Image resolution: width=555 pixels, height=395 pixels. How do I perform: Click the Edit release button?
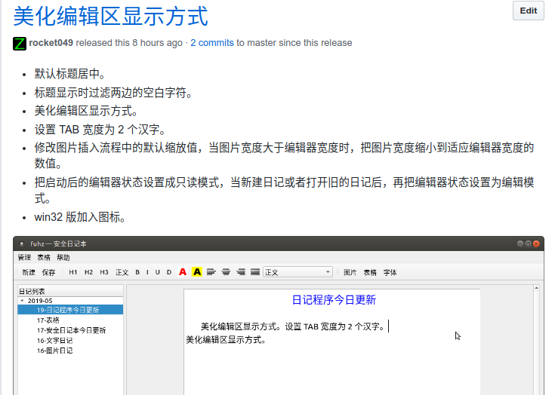(x=528, y=11)
